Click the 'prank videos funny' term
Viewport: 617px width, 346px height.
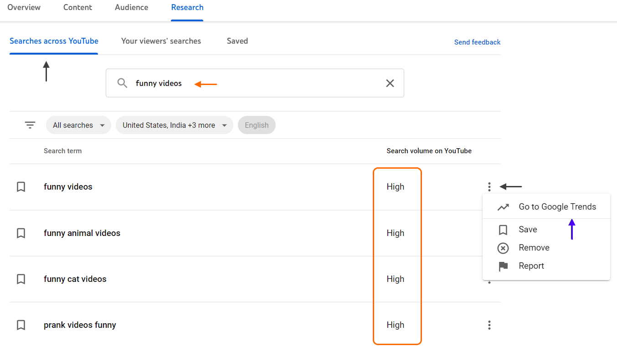[80, 325]
